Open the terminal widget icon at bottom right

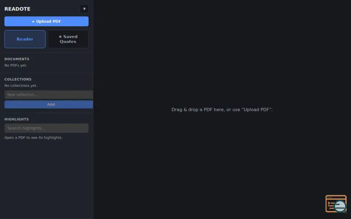tap(336, 204)
